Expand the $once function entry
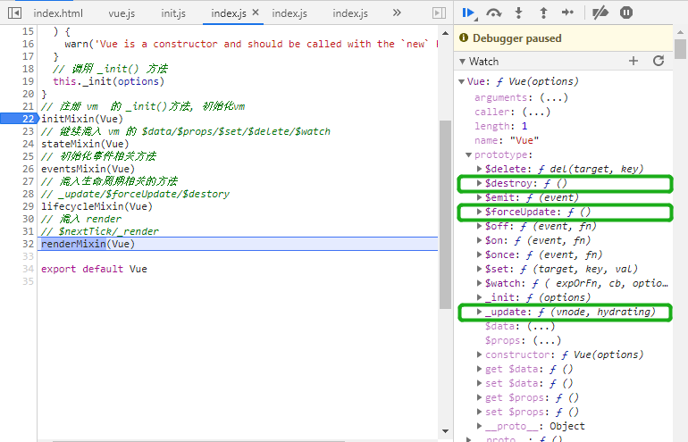Viewport: 688px width, 442px height. tap(480, 254)
